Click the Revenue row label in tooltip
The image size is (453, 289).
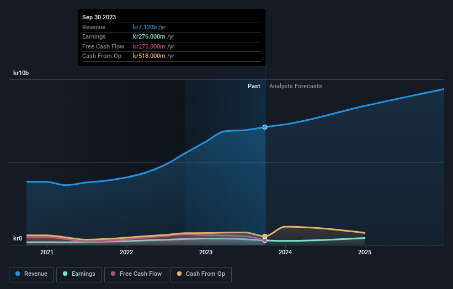point(94,27)
